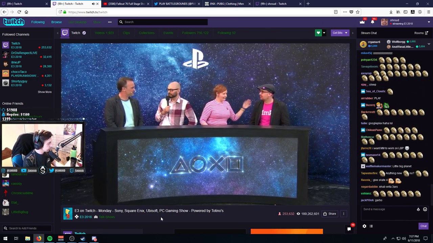Open the notifications bell
This screenshot has height=243, width=433.
(372, 22)
